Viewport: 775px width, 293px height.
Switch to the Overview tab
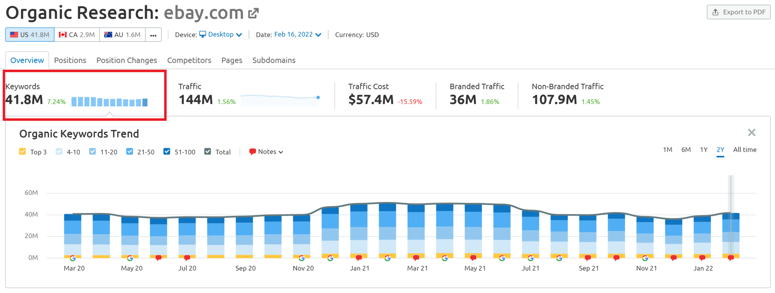click(x=27, y=60)
